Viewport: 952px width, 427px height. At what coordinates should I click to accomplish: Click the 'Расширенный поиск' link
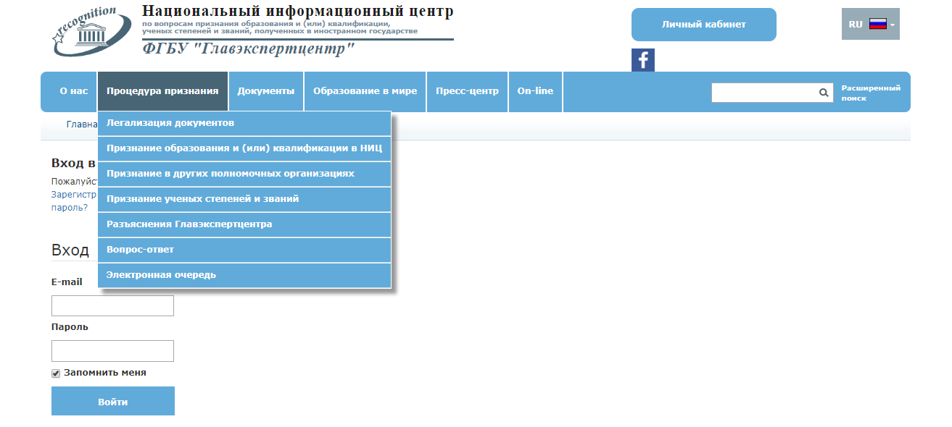(870, 93)
